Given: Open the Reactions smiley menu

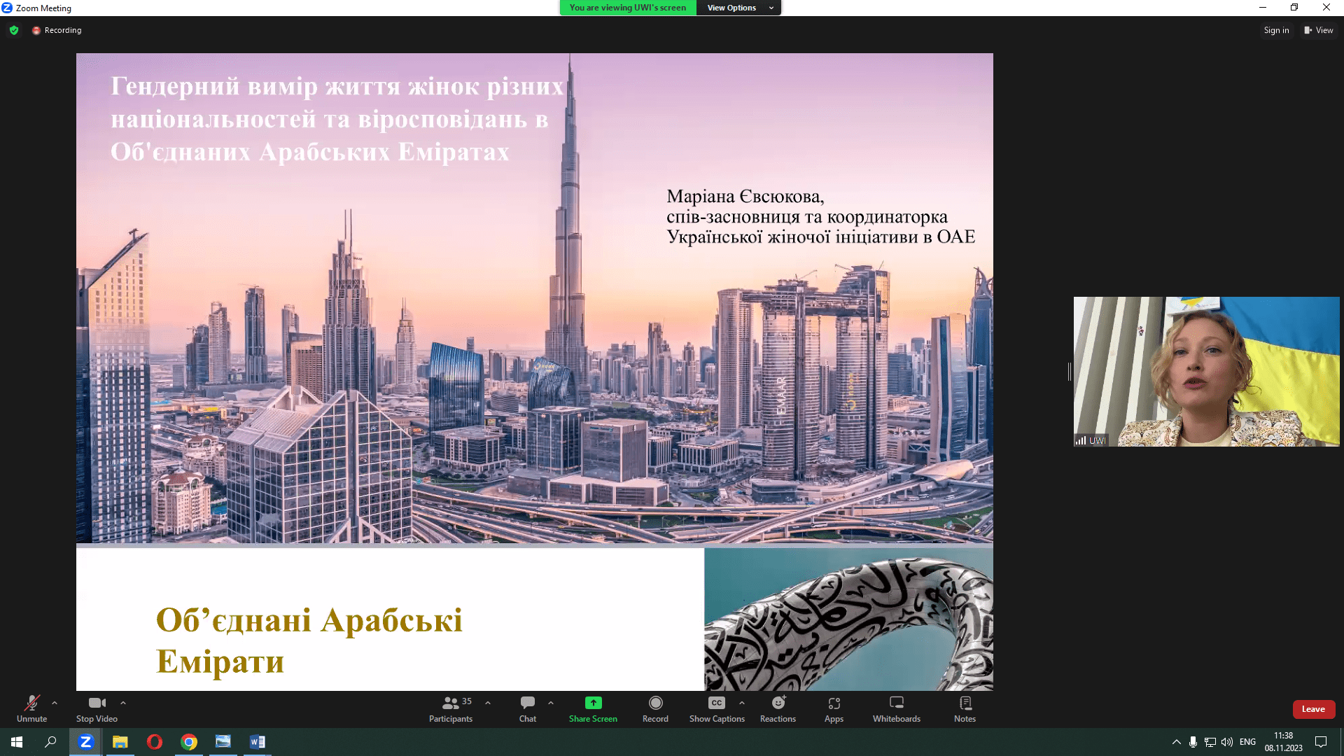Looking at the screenshot, I should (778, 703).
